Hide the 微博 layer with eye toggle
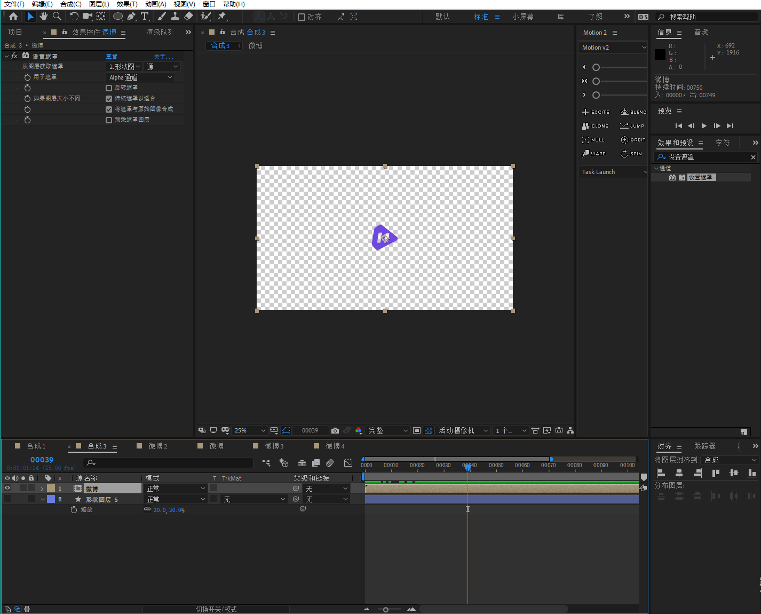761x614 pixels. [7, 489]
